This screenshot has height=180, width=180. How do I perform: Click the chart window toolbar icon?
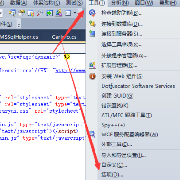(31, 13)
